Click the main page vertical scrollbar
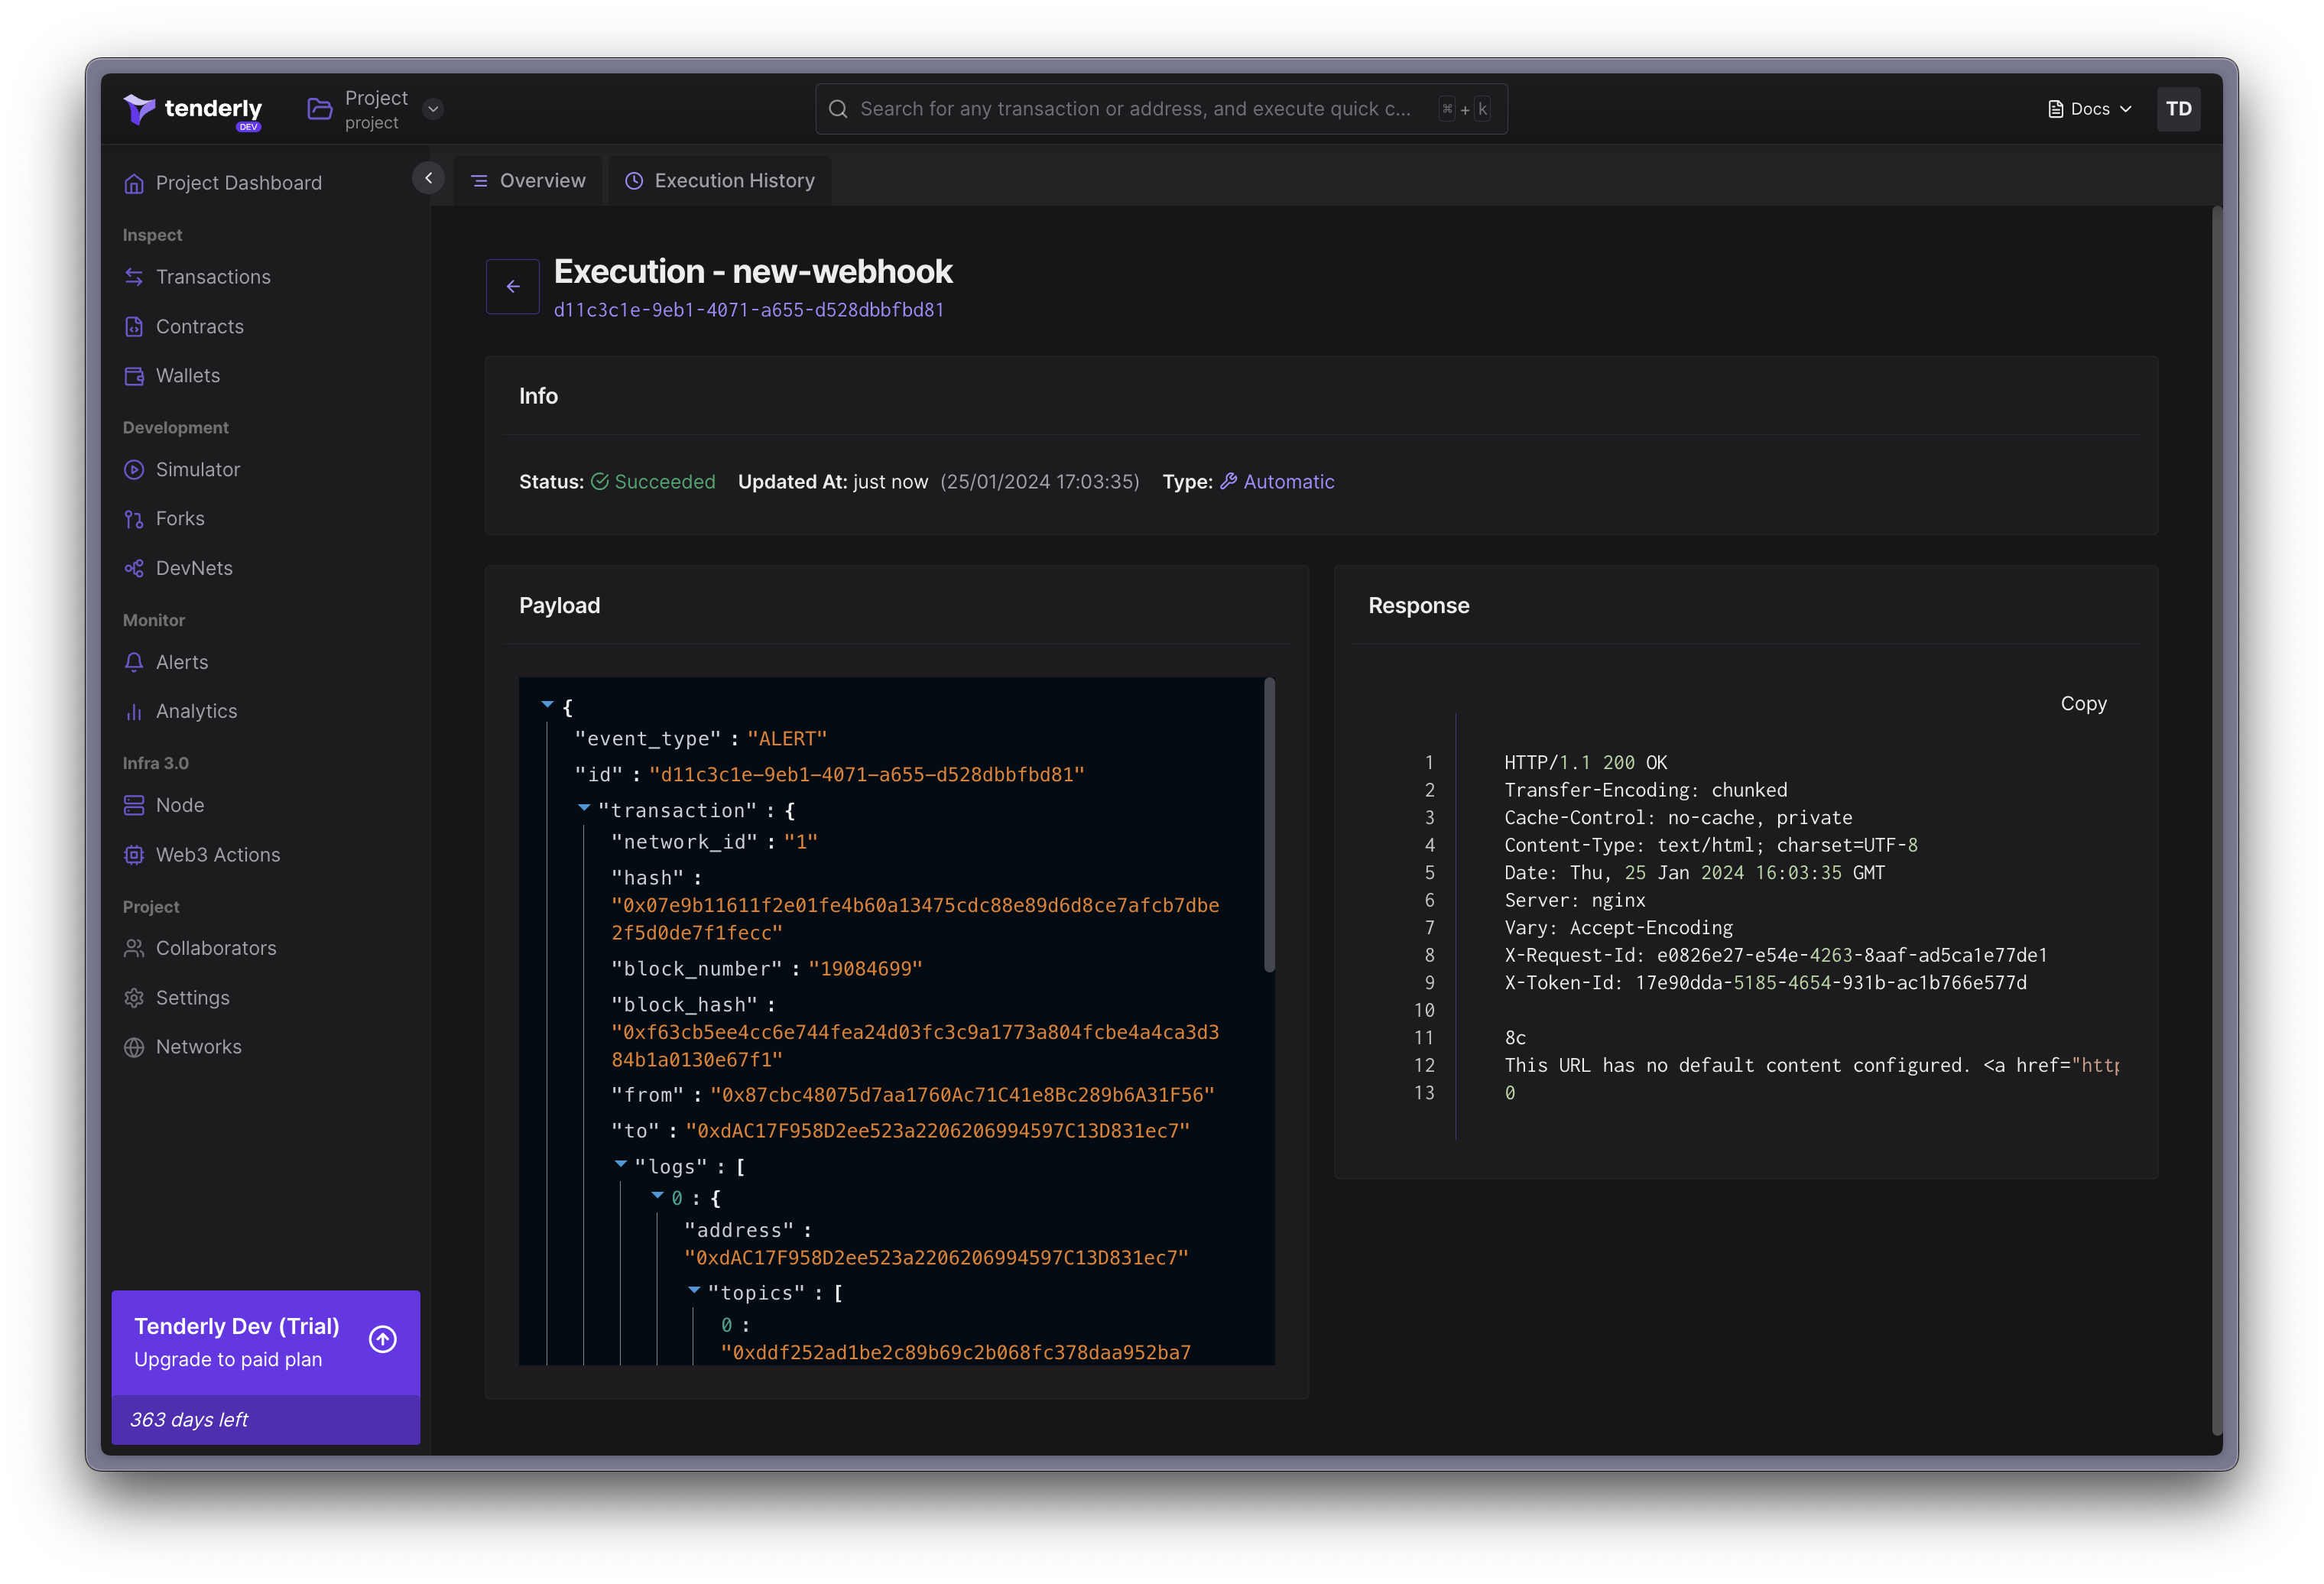 tap(2217, 822)
